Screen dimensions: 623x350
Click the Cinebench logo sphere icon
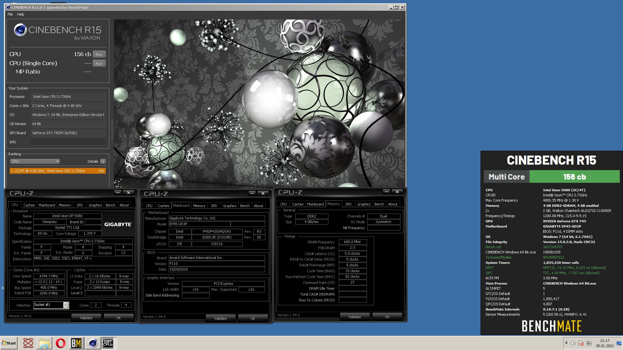[x=20, y=30]
